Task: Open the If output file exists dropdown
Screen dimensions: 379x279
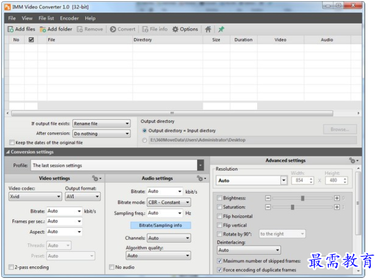Action: pyautogui.click(x=102, y=124)
